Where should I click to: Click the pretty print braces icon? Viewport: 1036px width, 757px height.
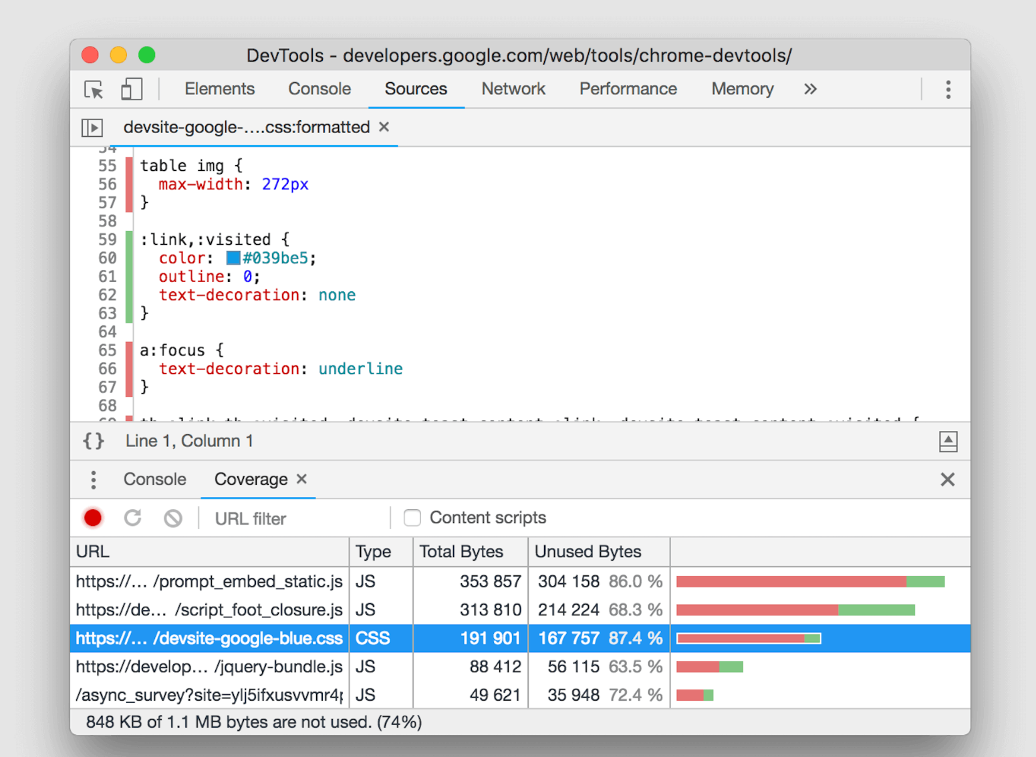pos(94,441)
